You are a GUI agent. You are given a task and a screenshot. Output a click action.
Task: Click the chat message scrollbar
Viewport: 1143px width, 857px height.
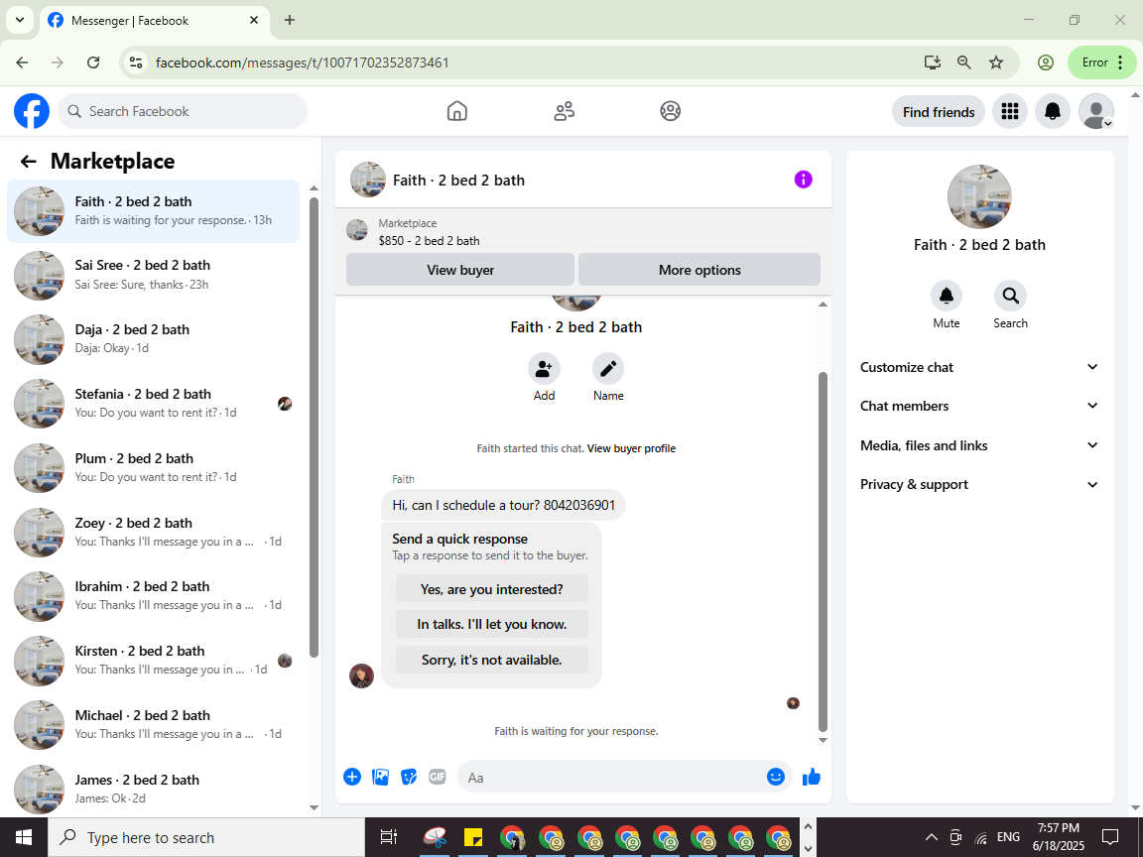coord(823,551)
